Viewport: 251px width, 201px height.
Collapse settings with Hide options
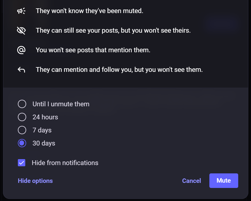35,181
